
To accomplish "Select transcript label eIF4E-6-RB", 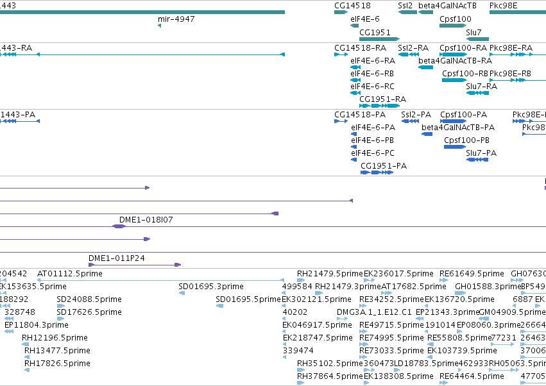I will pos(372,74).
